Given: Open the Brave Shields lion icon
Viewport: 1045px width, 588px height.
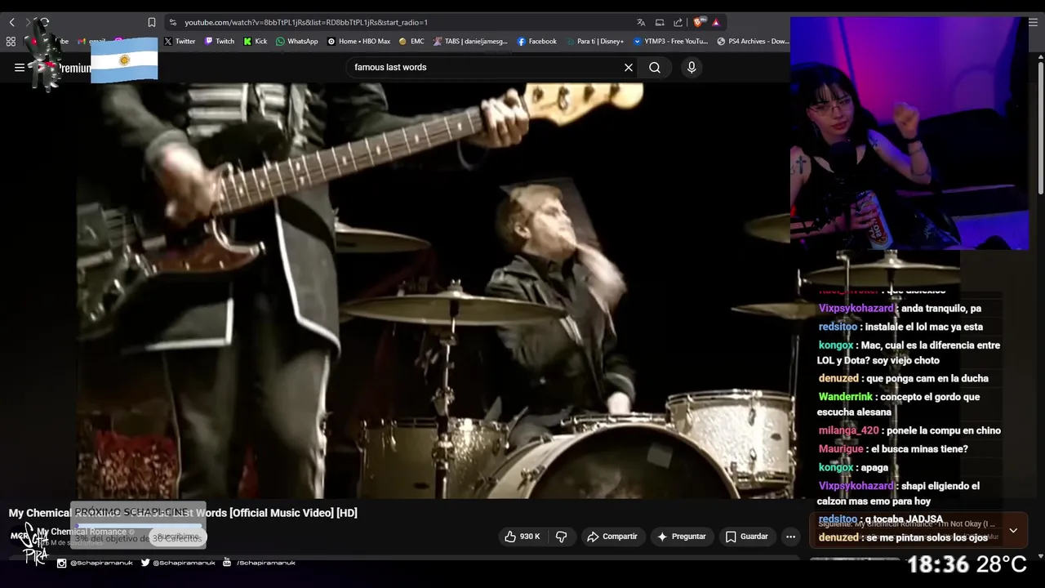Looking at the screenshot, I should click(x=700, y=22).
